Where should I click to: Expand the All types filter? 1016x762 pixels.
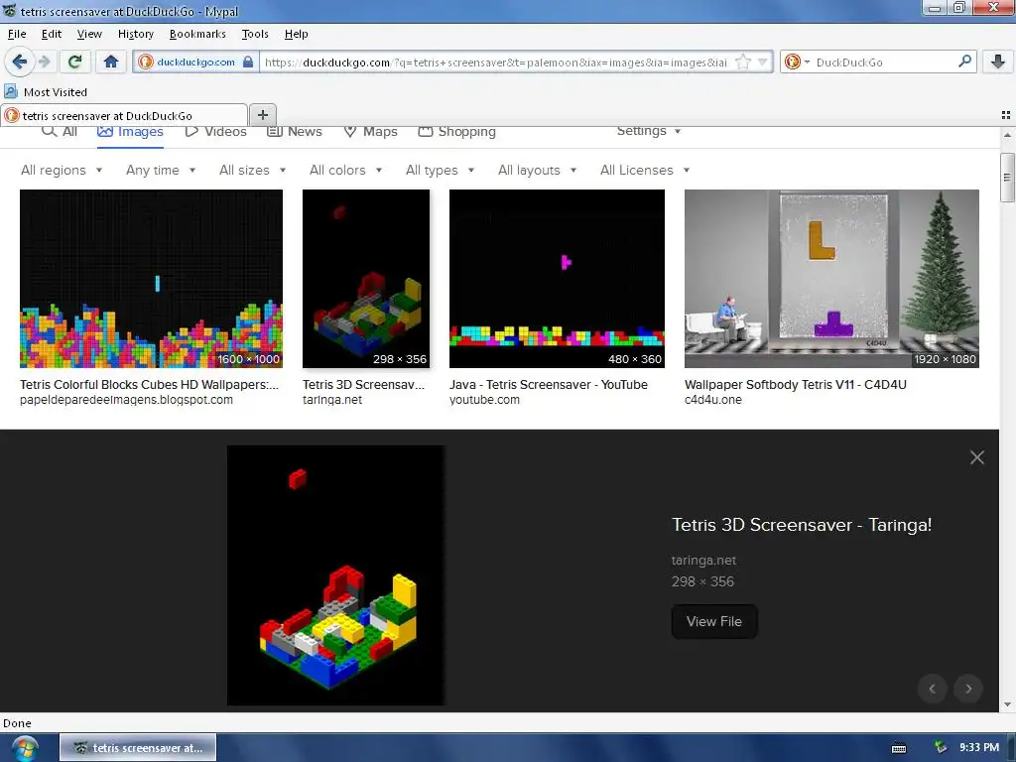(x=440, y=170)
